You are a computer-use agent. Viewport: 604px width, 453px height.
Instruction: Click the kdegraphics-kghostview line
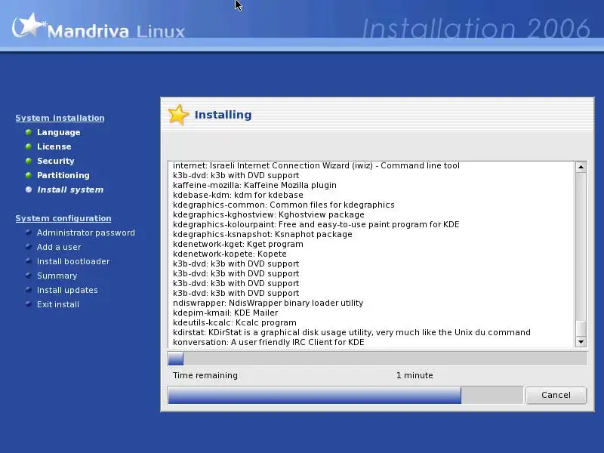click(x=269, y=214)
